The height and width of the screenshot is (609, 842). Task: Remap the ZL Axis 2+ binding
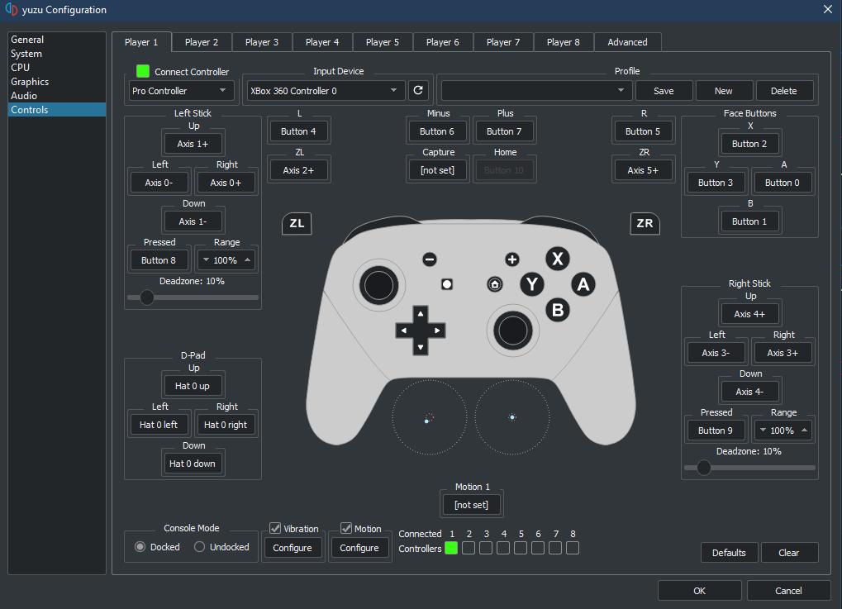(298, 170)
